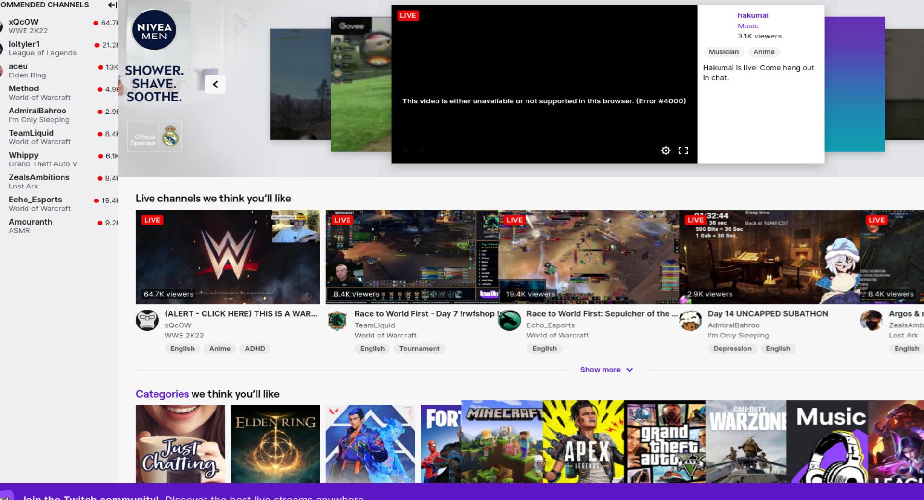This screenshot has width=924, height=500.
Task: Open Echo_Esports Sepulcher stream thumbnail
Action: click(589, 257)
